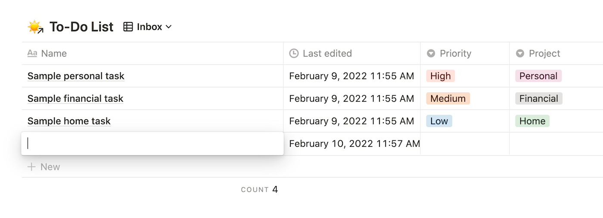The image size is (603, 218).
Task: Select the green Home project tag
Action: click(x=532, y=121)
